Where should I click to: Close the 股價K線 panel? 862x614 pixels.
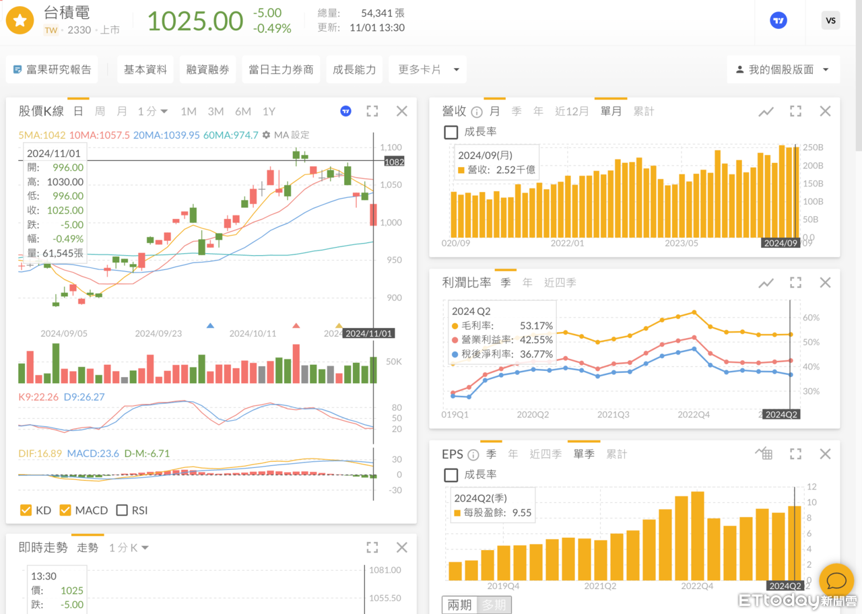(402, 111)
